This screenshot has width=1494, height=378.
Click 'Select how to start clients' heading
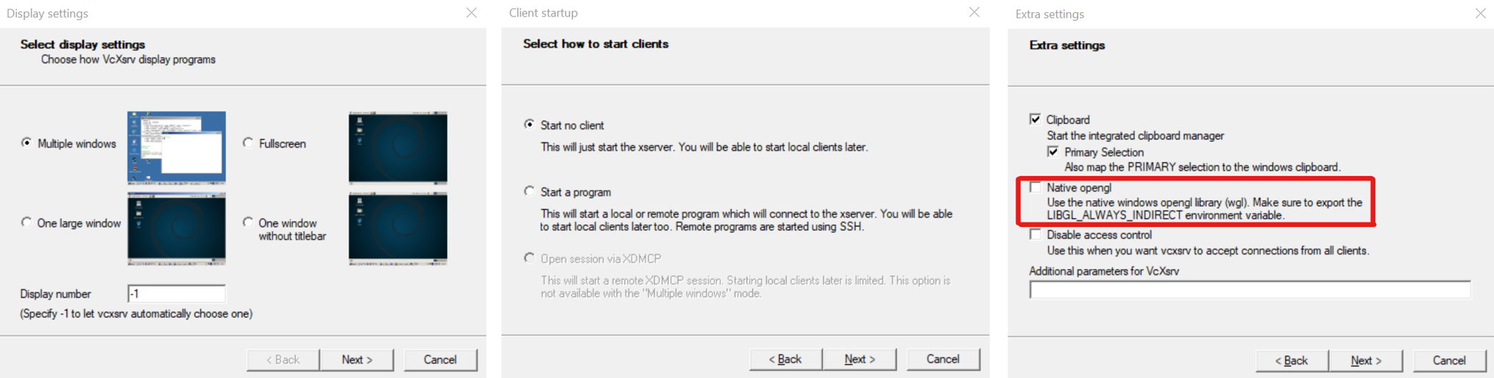(596, 44)
